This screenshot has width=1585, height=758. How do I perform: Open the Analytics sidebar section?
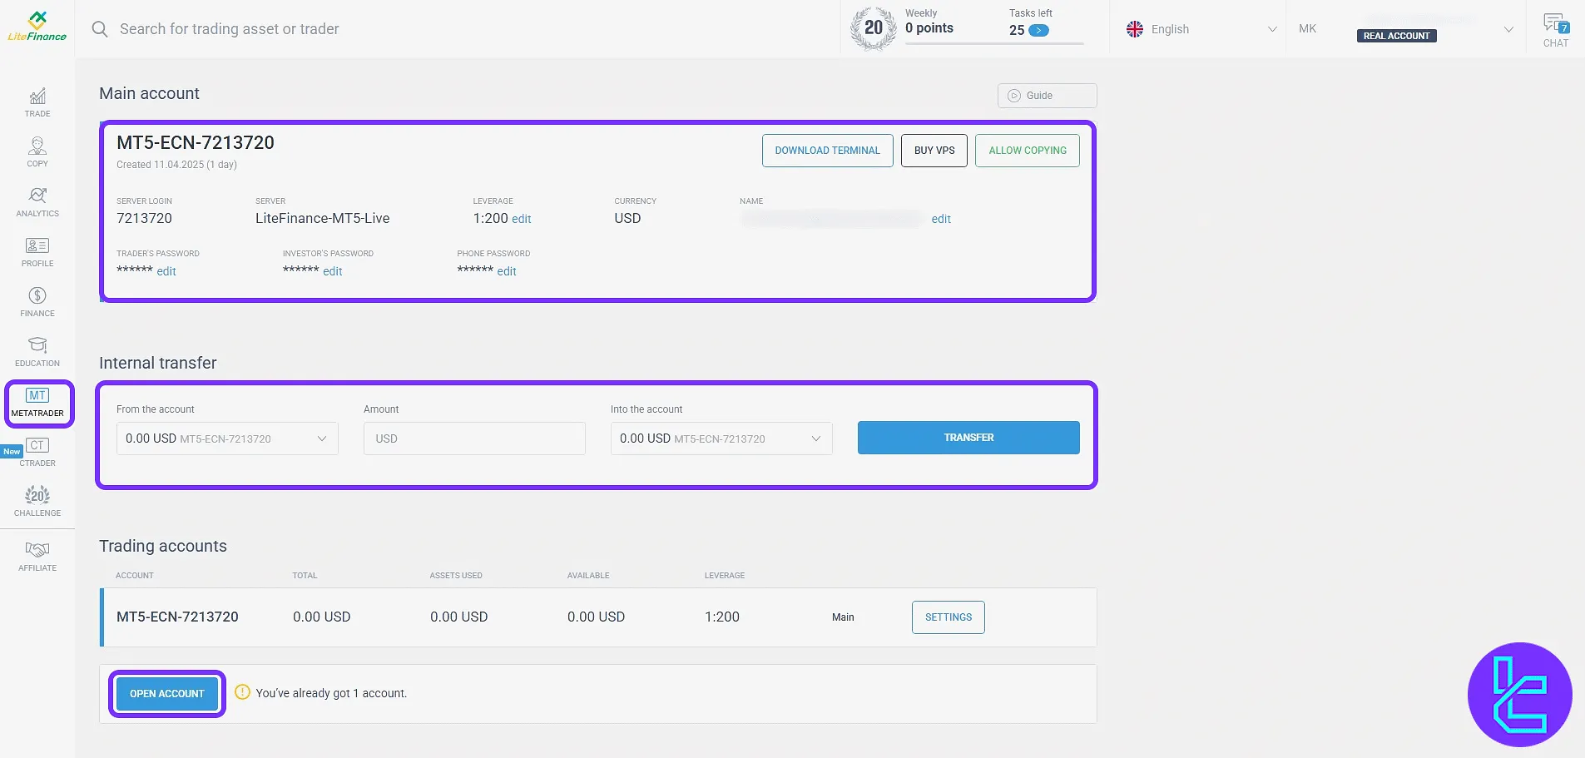pyautogui.click(x=37, y=202)
